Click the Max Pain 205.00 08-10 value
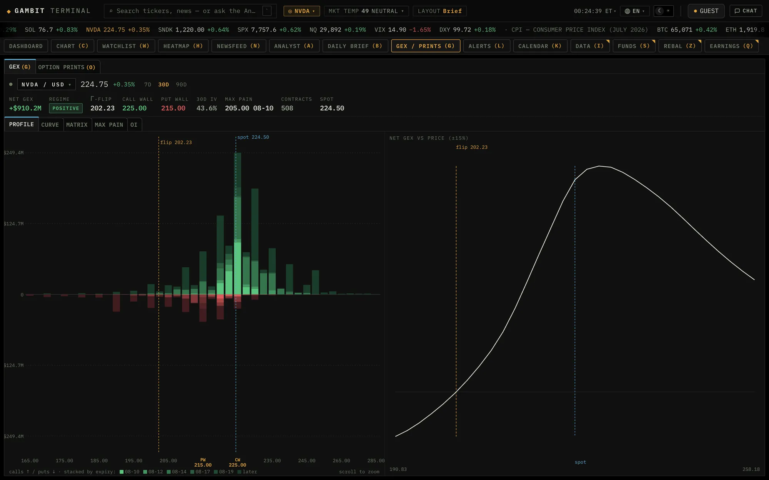This screenshot has height=480, width=769. coord(249,108)
